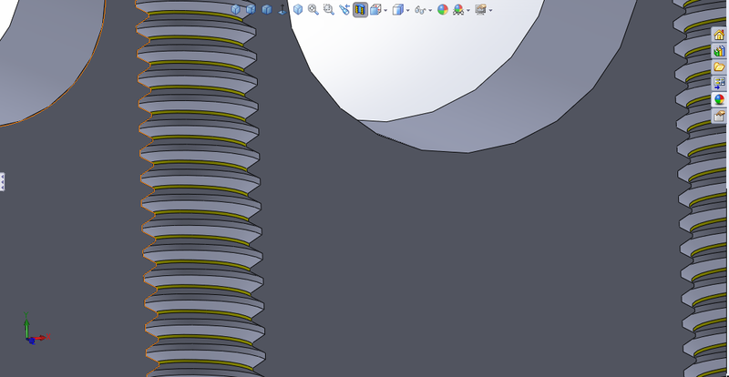
Task: Click the View Settings monitor icon
Action: [x=481, y=9]
